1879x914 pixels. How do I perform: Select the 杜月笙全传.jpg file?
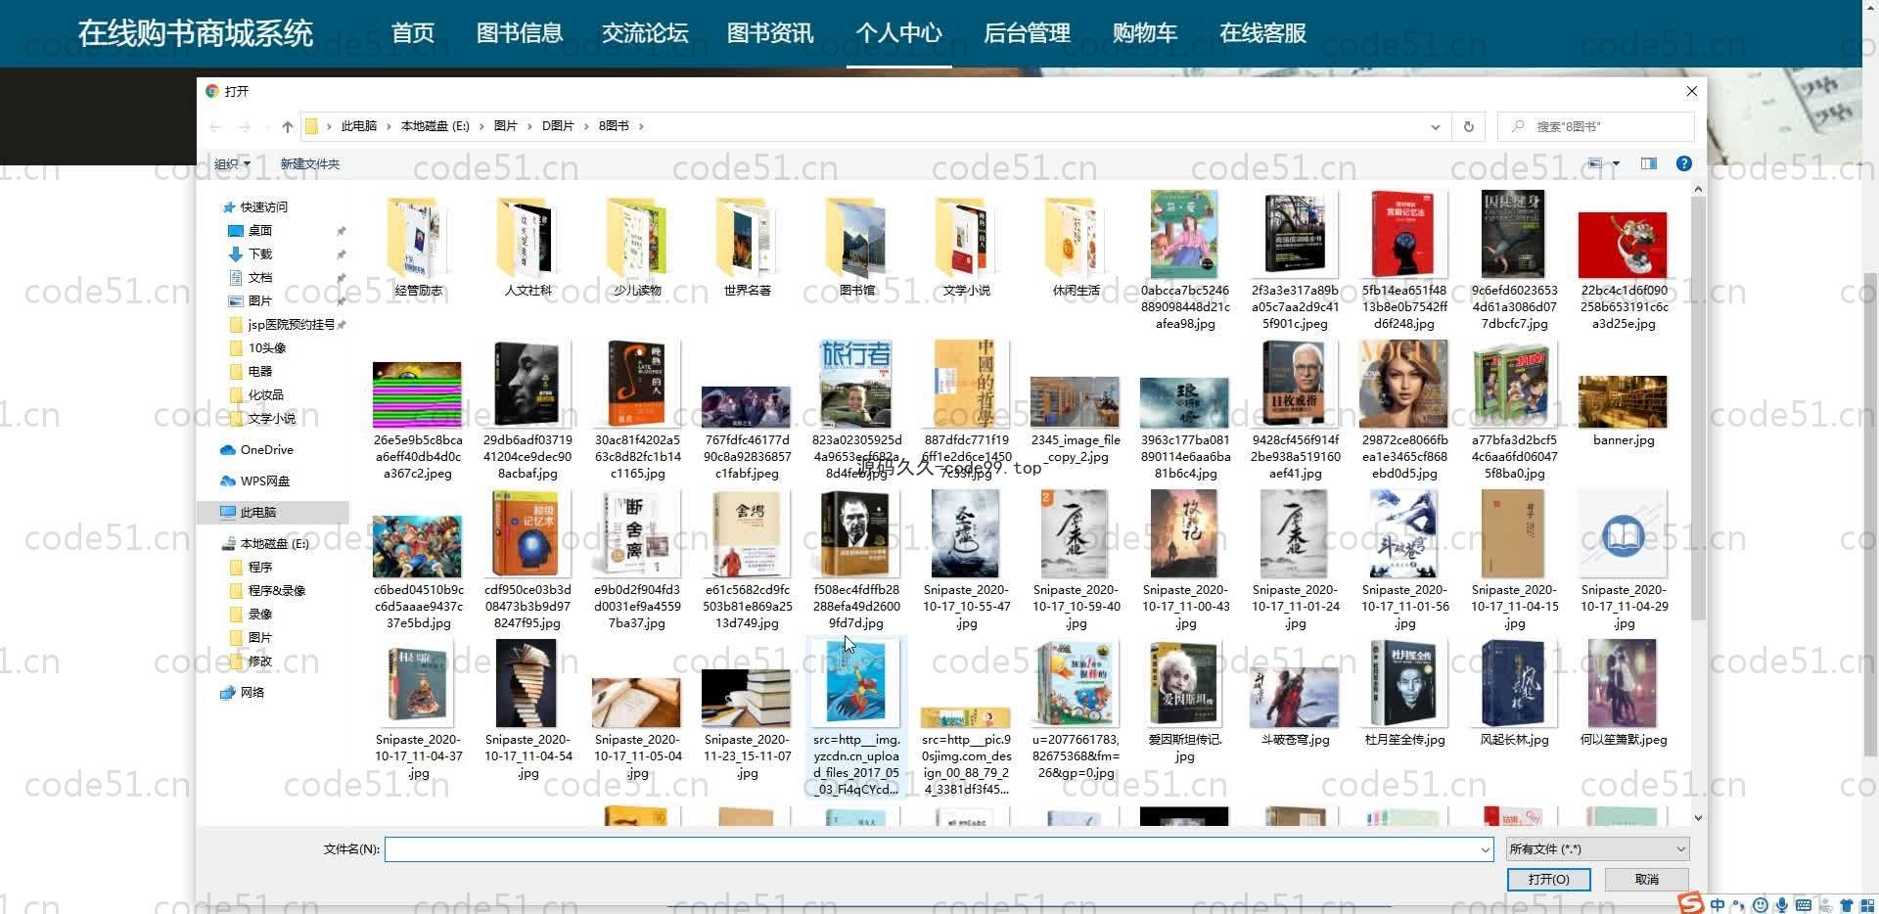coord(1403,694)
